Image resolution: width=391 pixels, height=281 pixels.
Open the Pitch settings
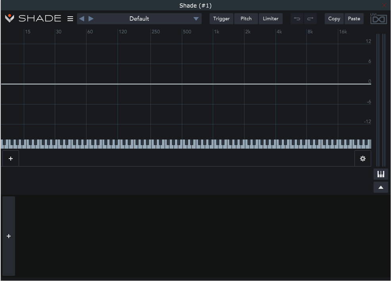coord(246,19)
